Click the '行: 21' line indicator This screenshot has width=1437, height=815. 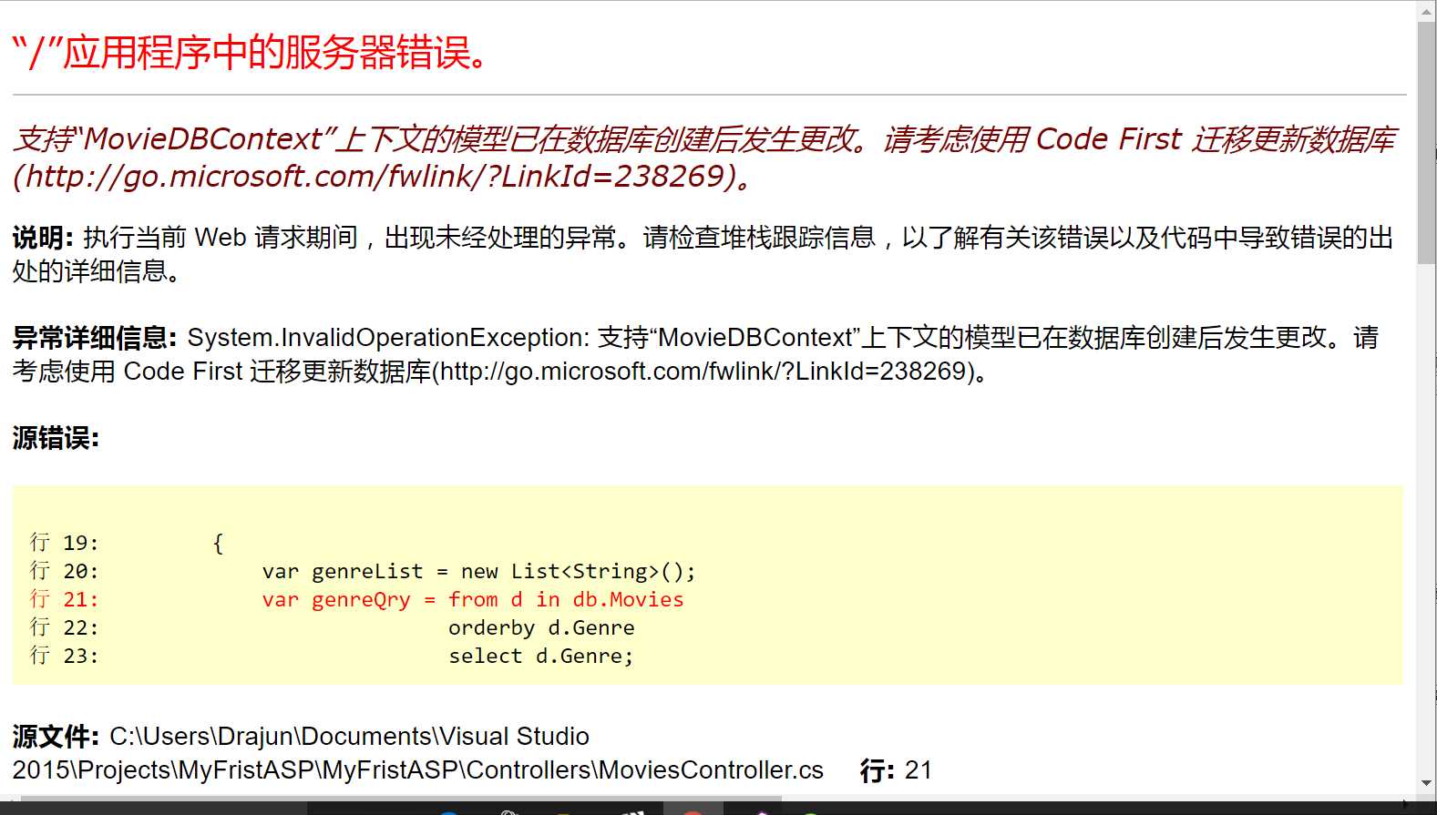click(x=897, y=770)
